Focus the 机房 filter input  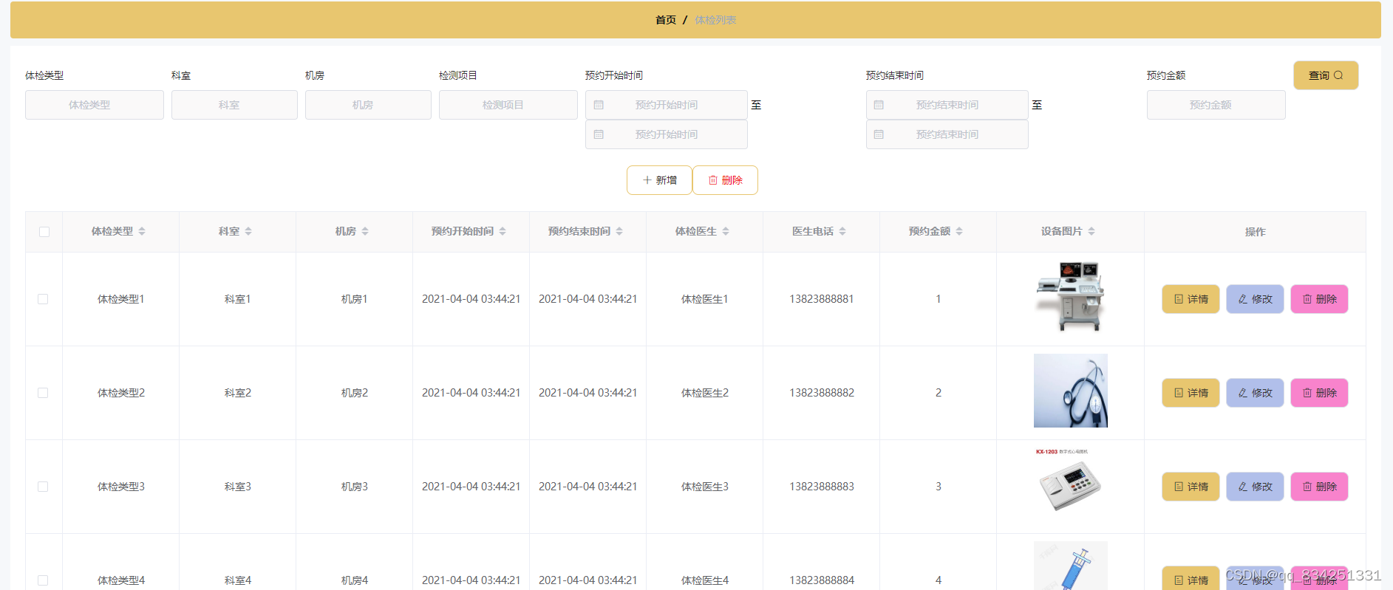368,105
